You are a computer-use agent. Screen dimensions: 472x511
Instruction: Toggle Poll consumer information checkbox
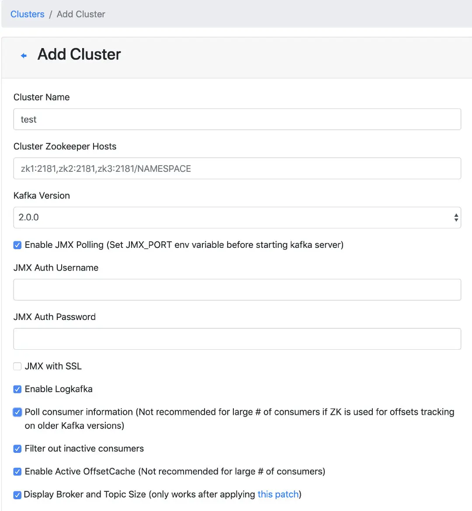click(17, 412)
